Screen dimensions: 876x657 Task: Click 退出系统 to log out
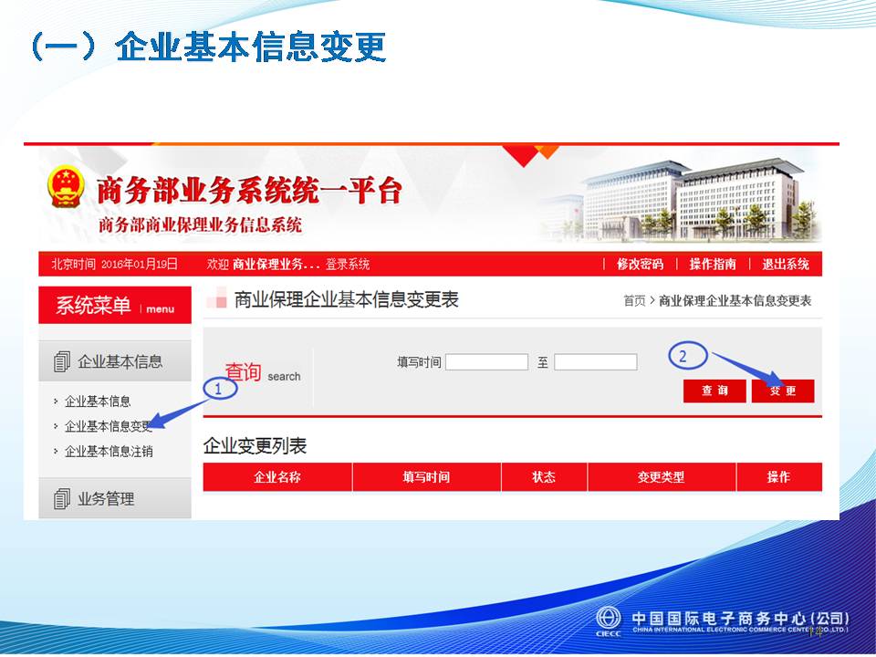click(785, 265)
